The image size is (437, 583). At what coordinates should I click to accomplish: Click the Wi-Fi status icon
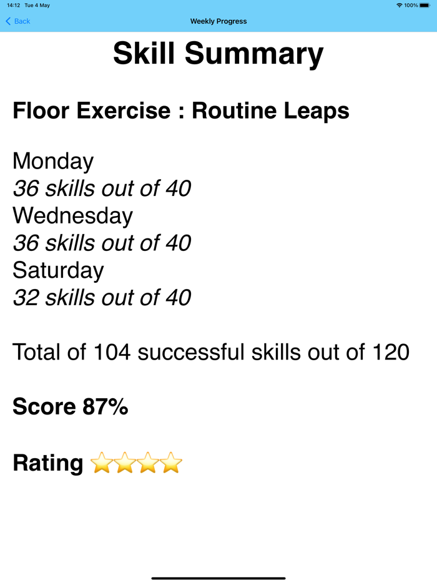coord(400,6)
